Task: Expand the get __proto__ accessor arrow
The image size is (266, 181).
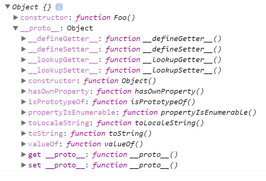Action: (x=24, y=155)
